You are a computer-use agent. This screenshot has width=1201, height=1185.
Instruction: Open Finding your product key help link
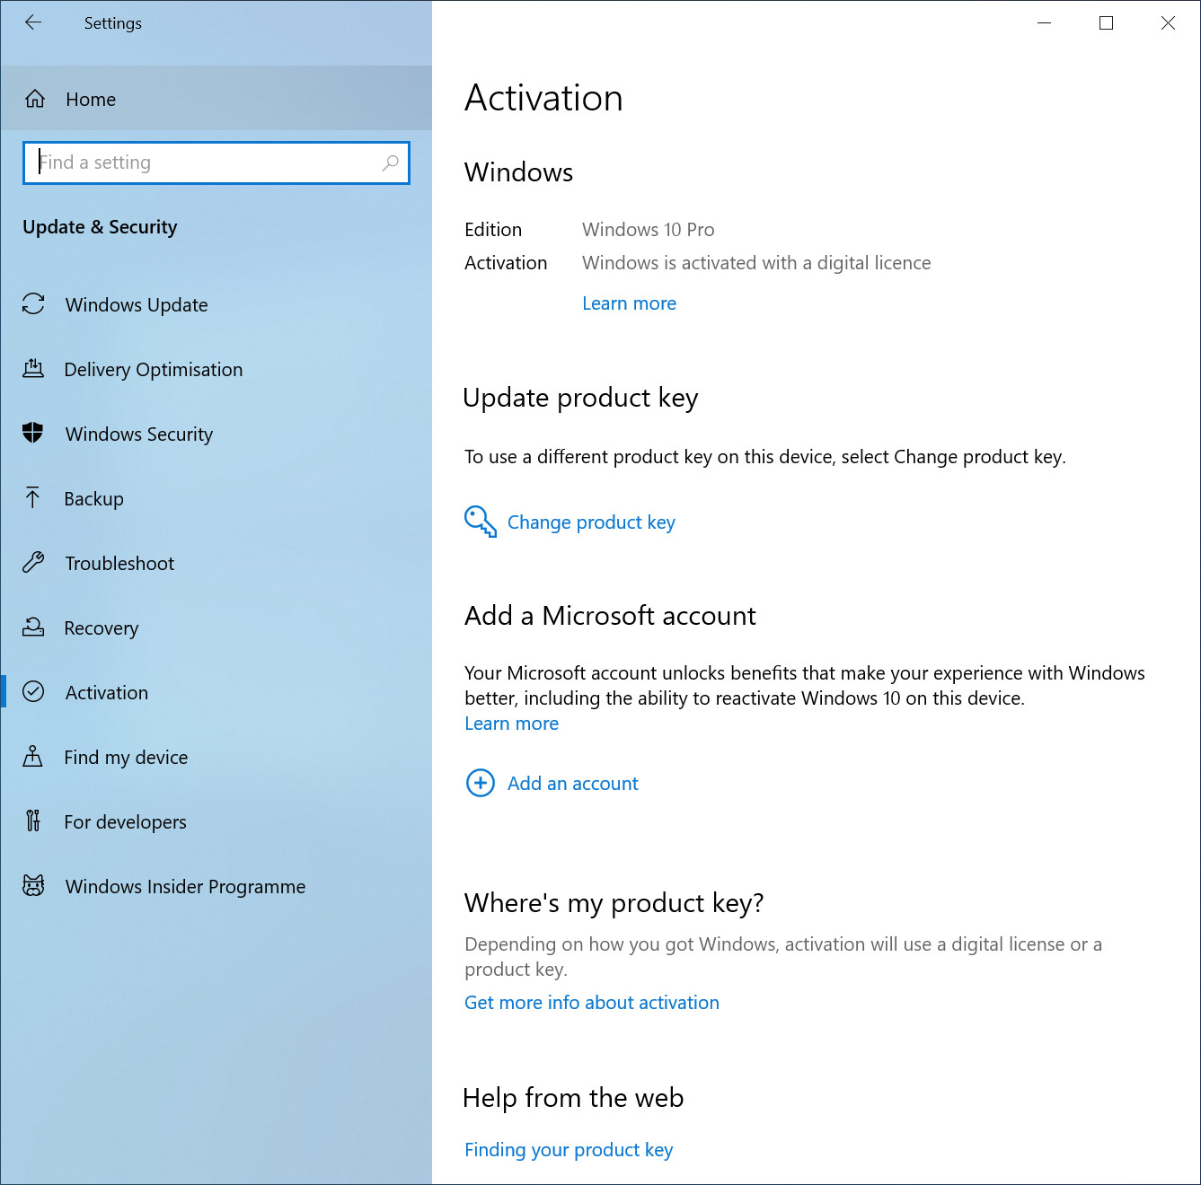click(x=569, y=1150)
